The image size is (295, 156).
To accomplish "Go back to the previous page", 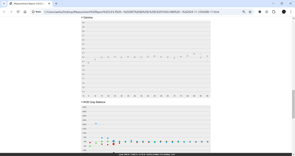I will click(x=4, y=12).
